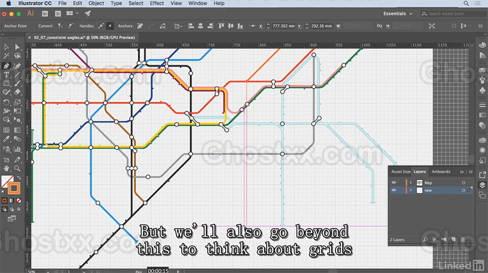Pick the Rectangle tool
This screenshot has height=273, width=488.
click(6, 83)
